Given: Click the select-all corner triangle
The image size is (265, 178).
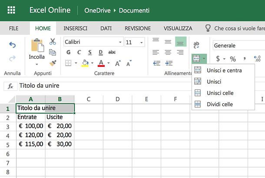Looking at the screenshot, I should click(x=12, y=99).
